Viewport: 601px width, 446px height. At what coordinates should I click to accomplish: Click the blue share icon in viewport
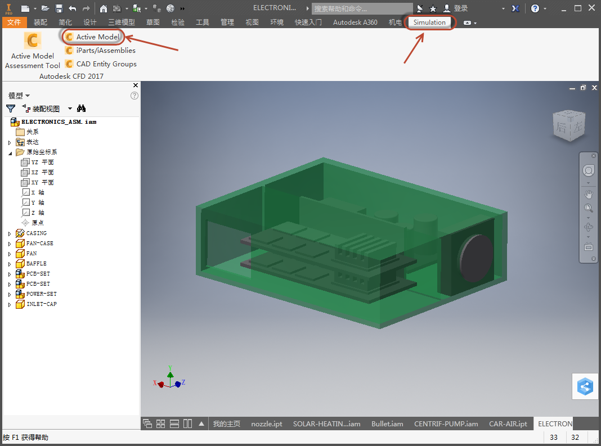coord(585,386)
